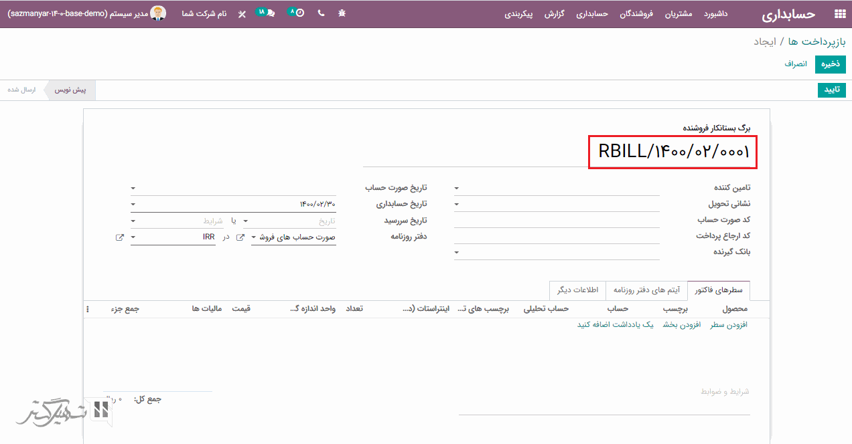The image size is (852, 444).
Task: Open the apps grid menu icon
Action: tap(839, 14)
